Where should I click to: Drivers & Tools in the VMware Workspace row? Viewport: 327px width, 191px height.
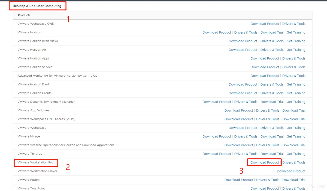pos(272,128)
